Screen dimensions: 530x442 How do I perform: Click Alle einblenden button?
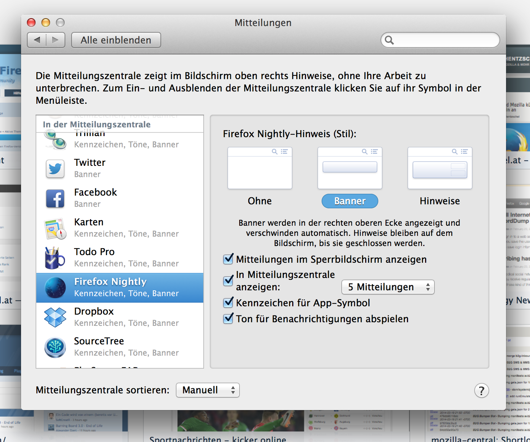tap(116, 40)
